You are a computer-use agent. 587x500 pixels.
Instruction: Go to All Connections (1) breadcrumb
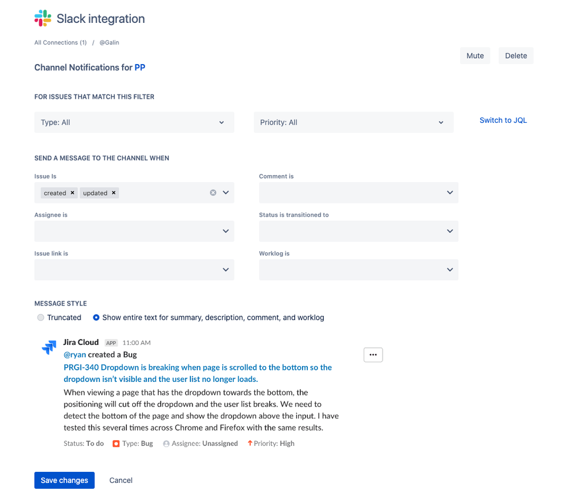click(x=61, y=43)
